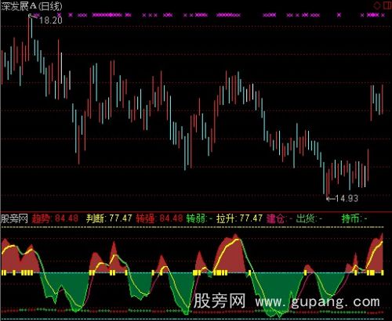Click the 转弱 indicator label
Image resolution: width=392 pixels, height=321 pixels.
tap(196, 218)
